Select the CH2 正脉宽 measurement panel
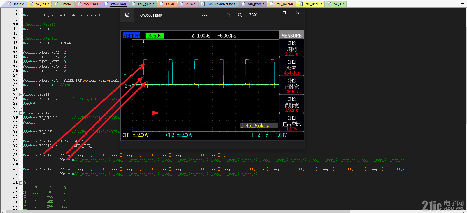The height and width of the screenshot is (213, 467). tap(292, 85)
